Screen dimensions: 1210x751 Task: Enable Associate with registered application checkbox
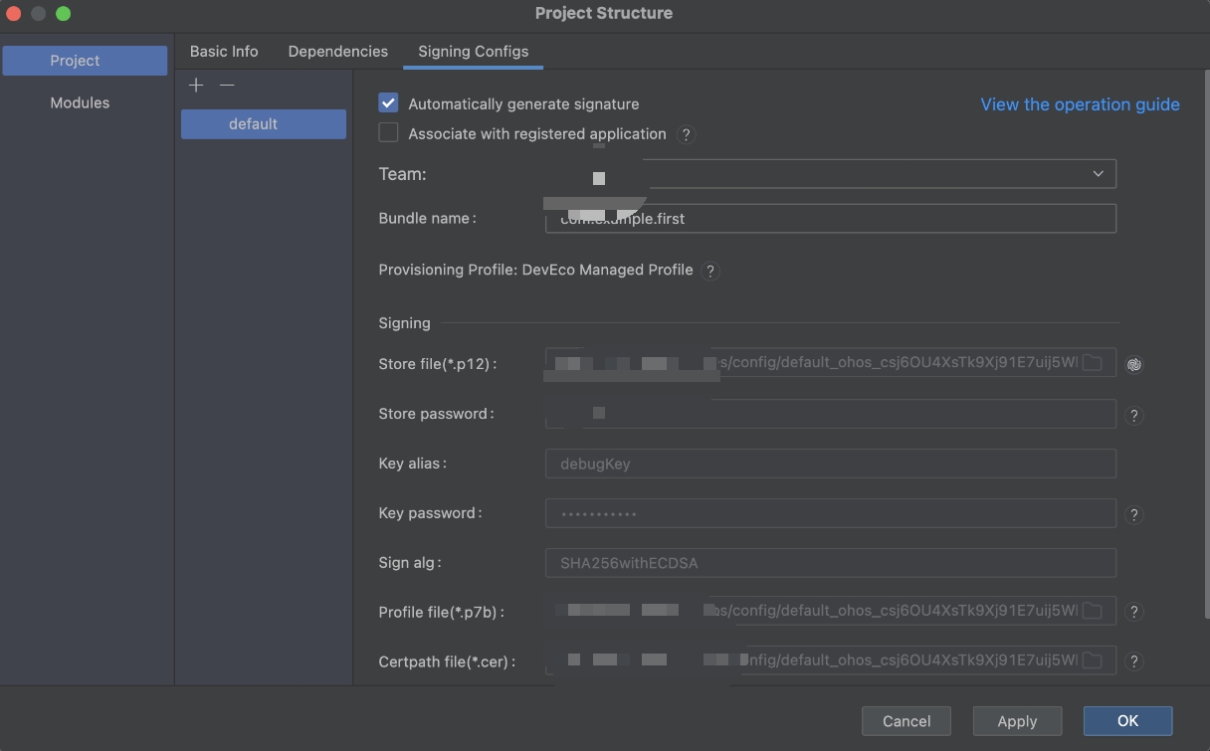[x=388, y=132]
